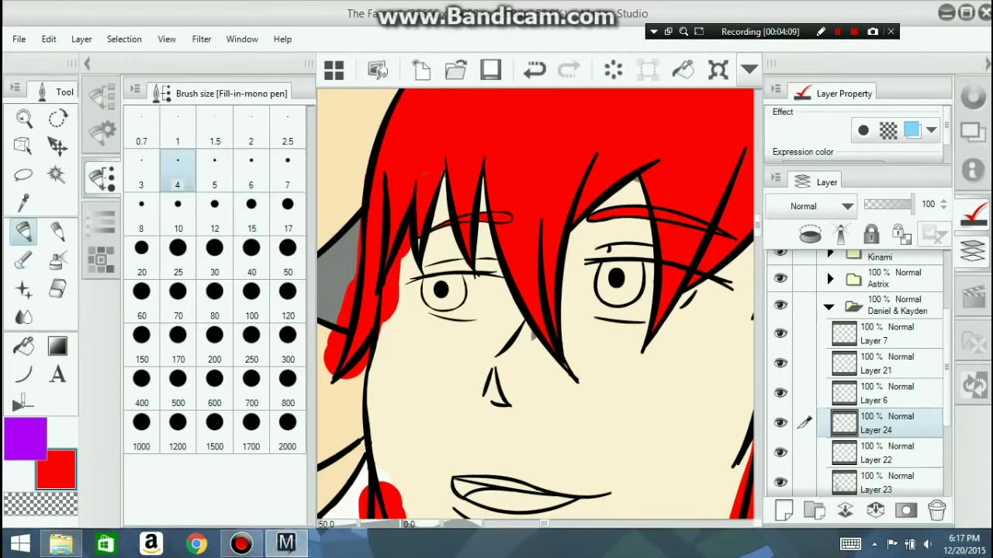This screenshot has height=558, width=993.
Task: Open the Layer menu
Action: tap(81, 39)
